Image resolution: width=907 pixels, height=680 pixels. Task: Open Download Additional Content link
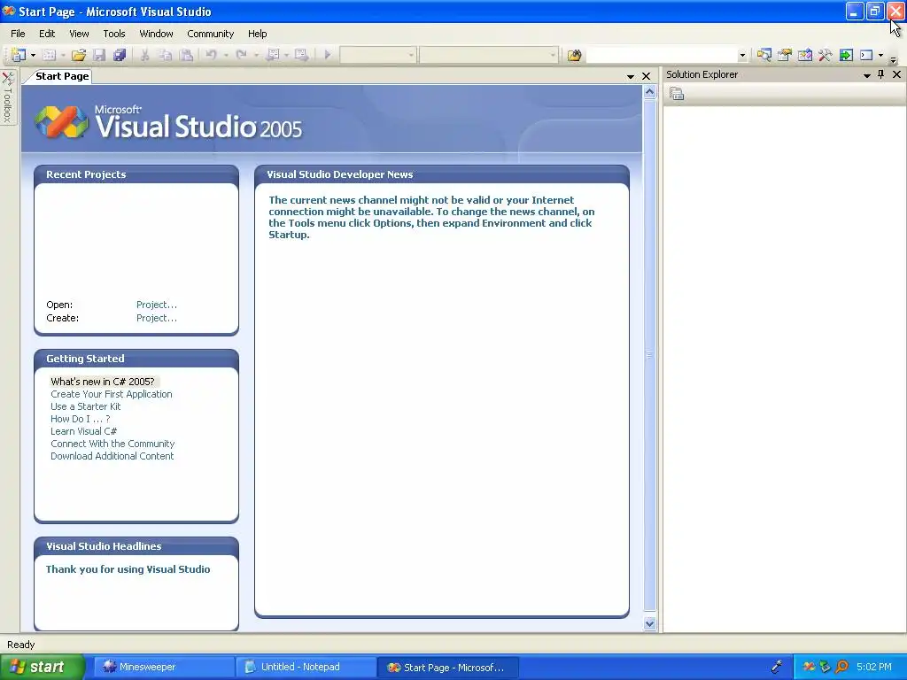click(112, 456)
